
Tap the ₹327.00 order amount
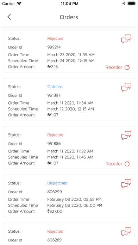point(55,212)
